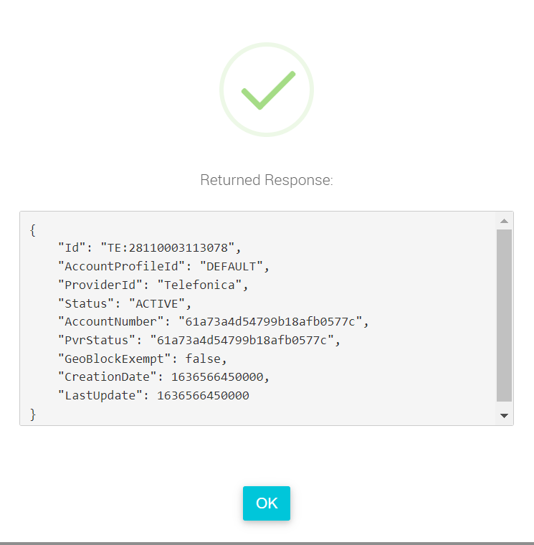The image size is (534, 545).
Task: Place cursor on the "AccountProfileId" key
Action: pyautogui.click(x=120, y=266)
